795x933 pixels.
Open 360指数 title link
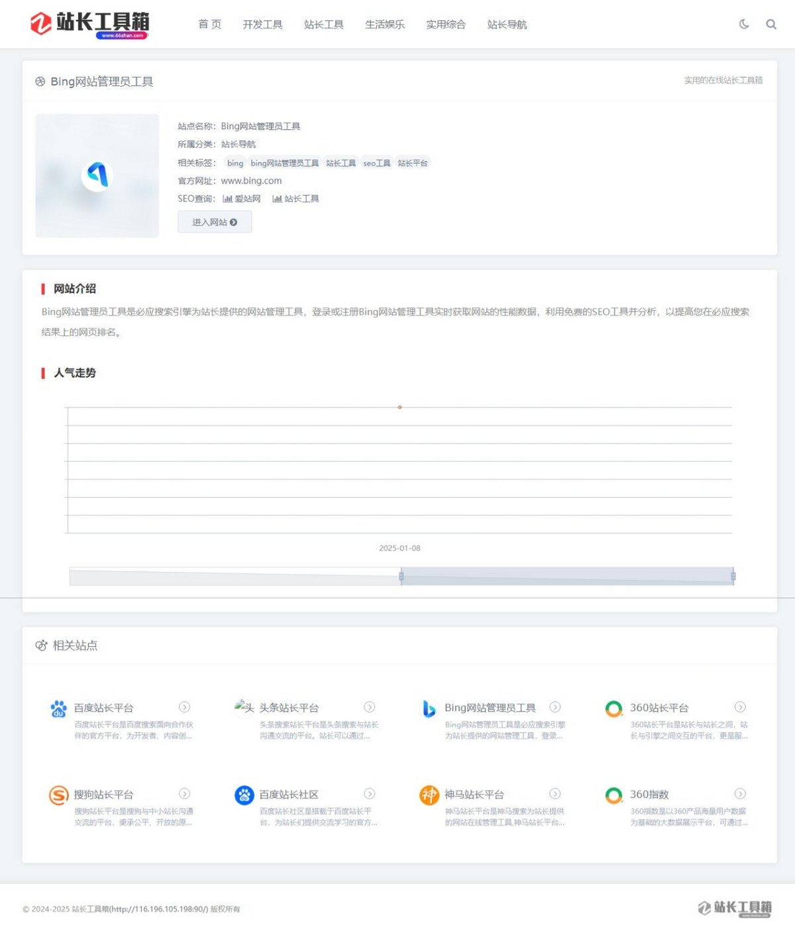click(649, 795)
